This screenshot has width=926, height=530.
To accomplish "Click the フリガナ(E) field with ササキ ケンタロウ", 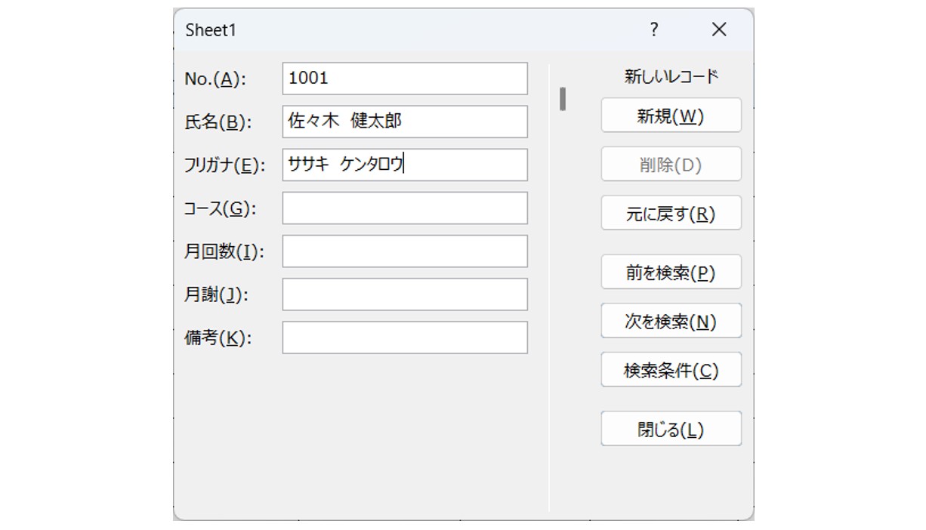I will coord(405,165).
